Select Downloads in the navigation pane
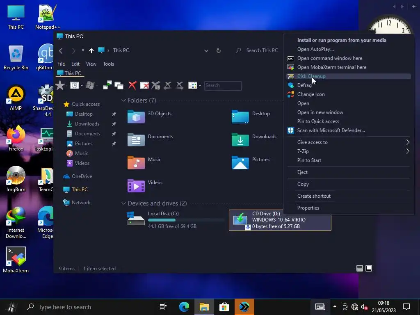Viewport: 420px width, 315px height. click(x=83, y=124)
